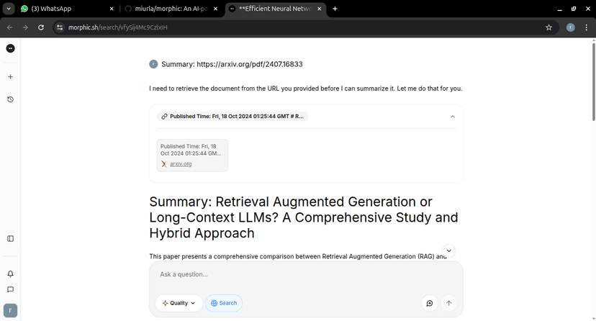The height and width of the screenshot is (321, 596).
Task: Start a new chat with the plus icon
Action: (10, 76)
